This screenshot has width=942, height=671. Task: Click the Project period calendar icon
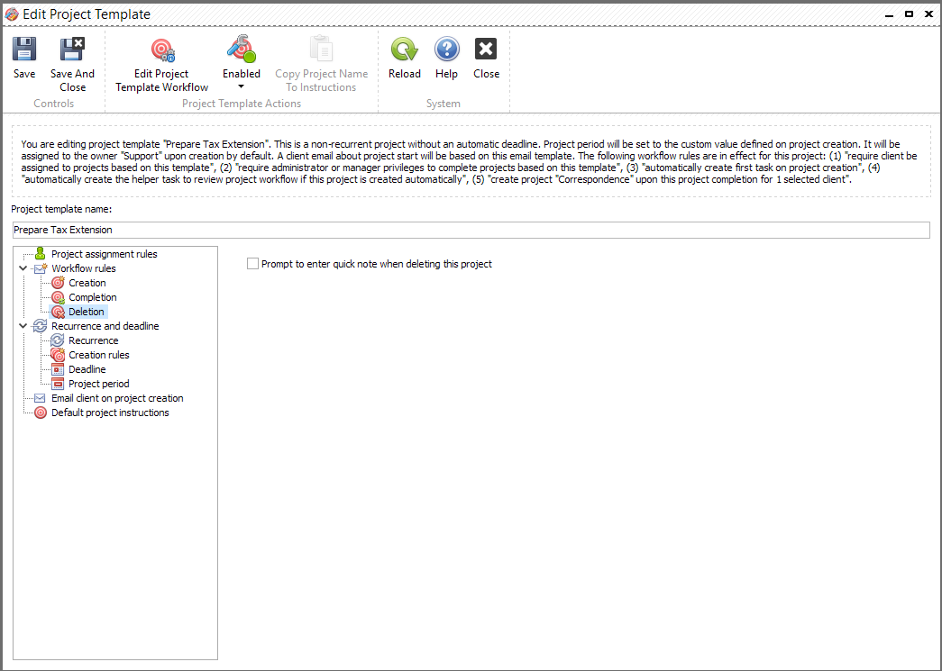[x=58, y=384]
